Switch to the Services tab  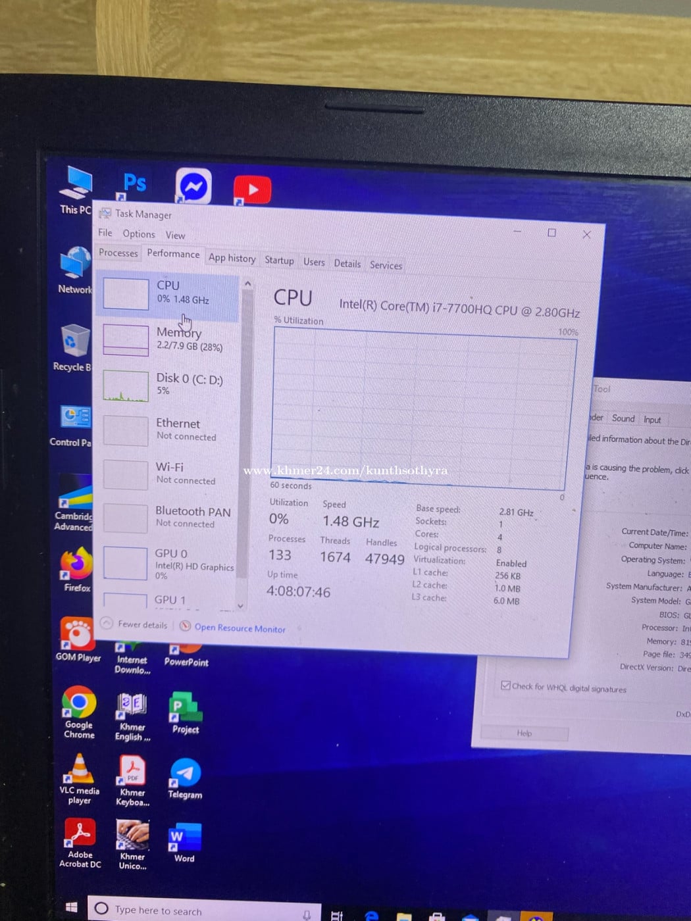pos(386,265)
